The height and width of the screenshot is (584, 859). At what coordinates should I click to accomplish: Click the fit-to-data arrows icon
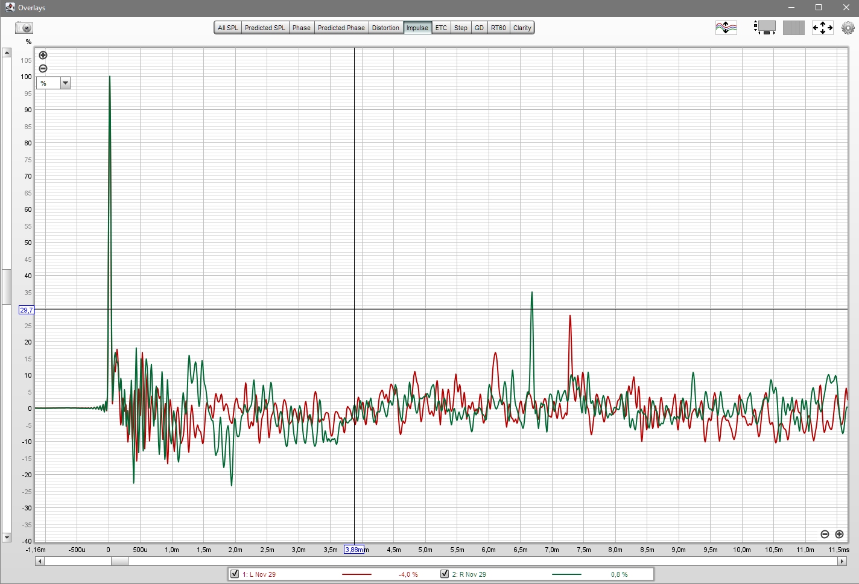(822, 28)
